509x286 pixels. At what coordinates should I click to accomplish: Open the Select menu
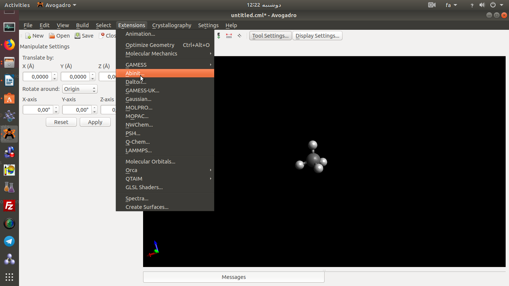tap(103, 25)
